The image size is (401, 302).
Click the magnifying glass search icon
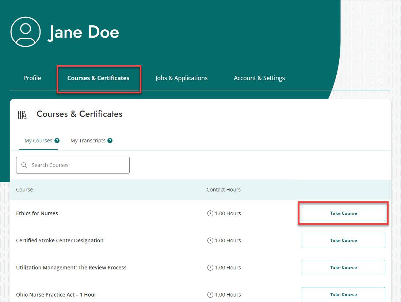point(24,165)
